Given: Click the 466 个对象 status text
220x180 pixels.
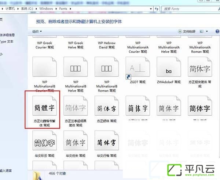Looking at the screenshot, I should pyautogui.click(x=57, y=173).
